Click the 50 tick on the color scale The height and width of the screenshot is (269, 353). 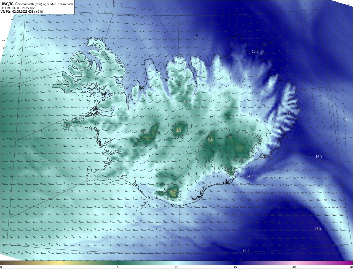(351, 267)
